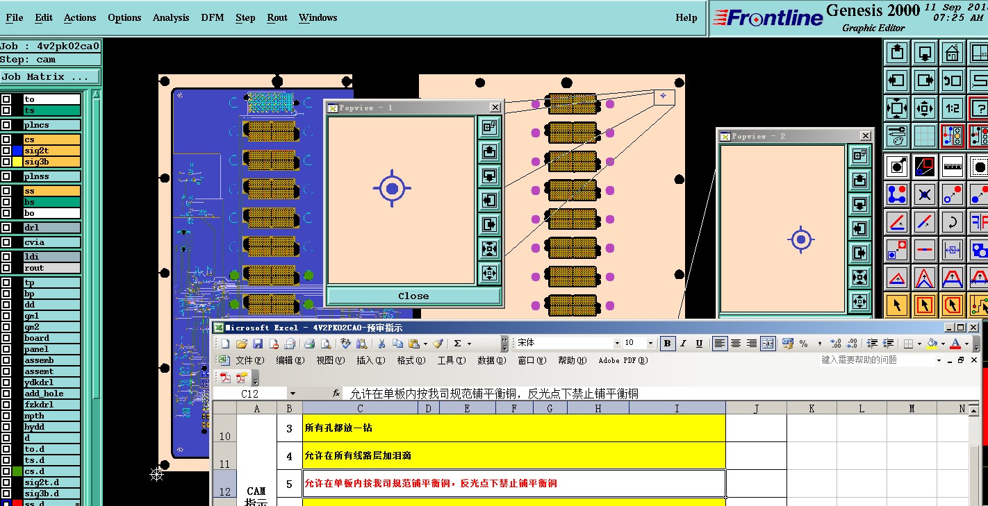Select the connected blue and red dots tool
This screenshot has height=506, width=988.
point(897,194)
